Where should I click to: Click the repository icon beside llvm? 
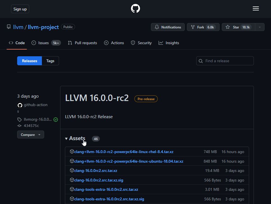(9, 27)
